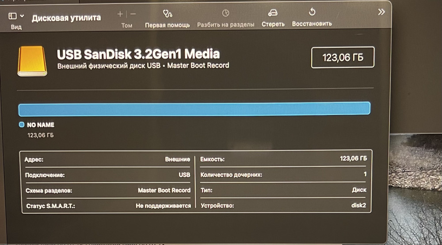Image resolution: width=442 pixels, height=245 pixels.
Task: Select the Схема разделов row value
Action: 164,191
